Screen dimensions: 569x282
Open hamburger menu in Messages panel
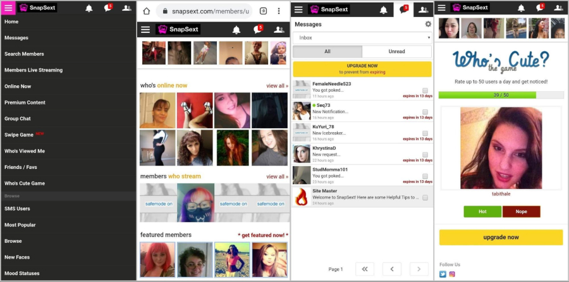[x=298, y=9]
